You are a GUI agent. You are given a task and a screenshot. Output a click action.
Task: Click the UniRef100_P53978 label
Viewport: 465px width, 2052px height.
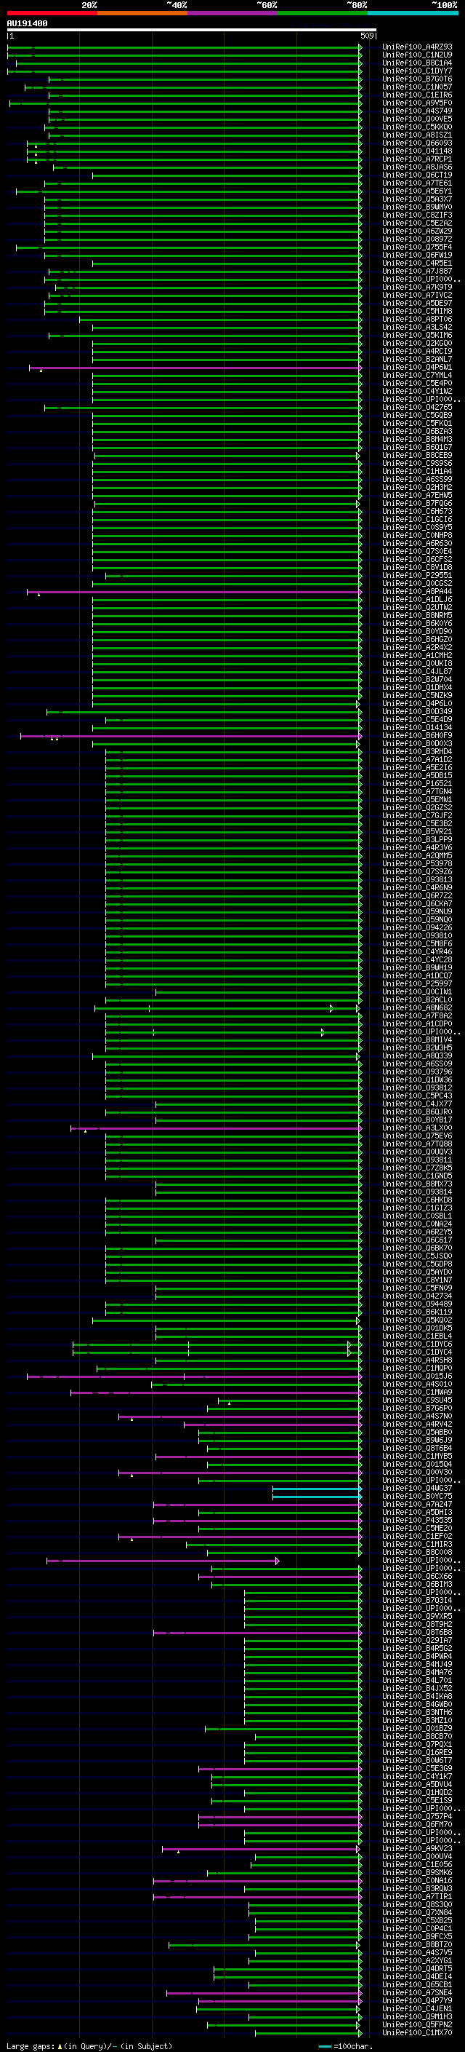point(417,863)
